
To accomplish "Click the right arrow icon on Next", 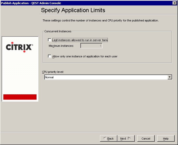I will (x=129, y=138).
